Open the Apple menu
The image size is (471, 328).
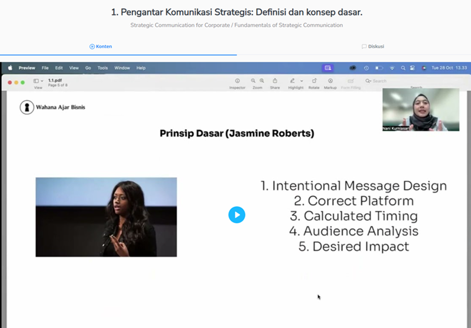(10, 68)
